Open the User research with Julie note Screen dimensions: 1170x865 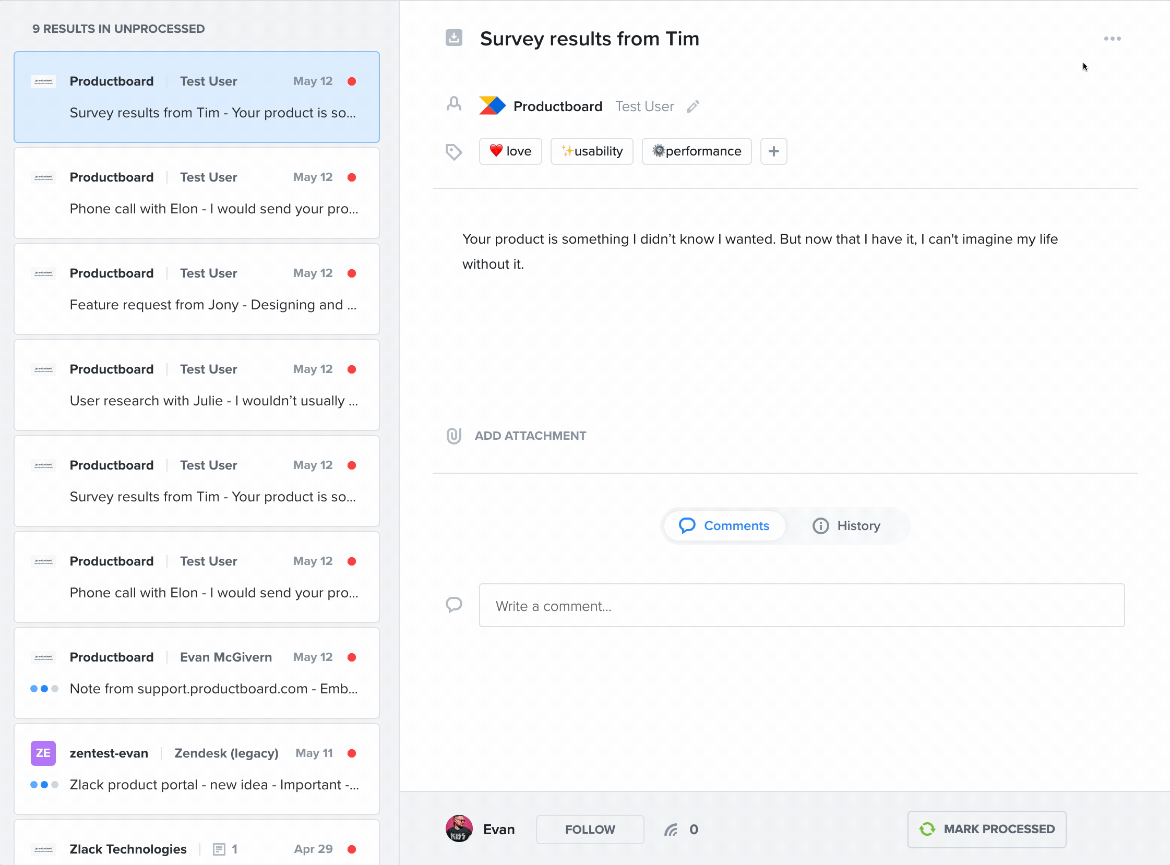click(x=196, y=385)
